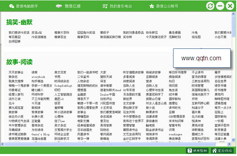Click the horizontal scrollbar left arrow

(x=2, y=144)
